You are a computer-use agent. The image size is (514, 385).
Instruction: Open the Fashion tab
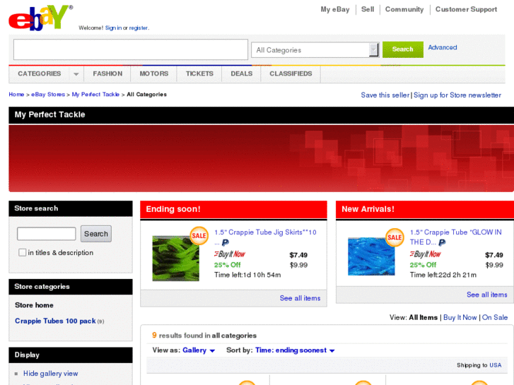pos(107,73)
